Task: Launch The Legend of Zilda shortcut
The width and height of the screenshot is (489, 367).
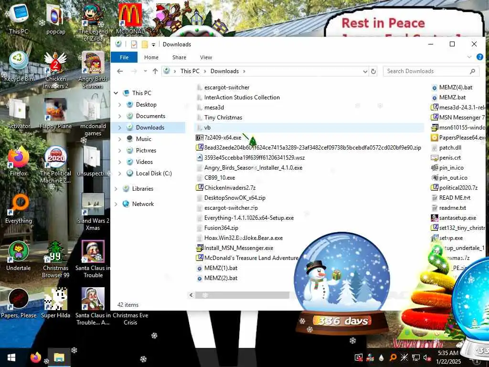Action: coord(93,23)
